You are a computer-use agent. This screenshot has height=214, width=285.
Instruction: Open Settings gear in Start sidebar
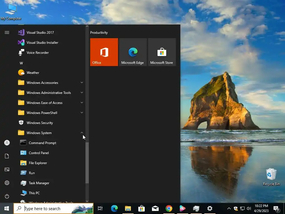click(x=7, y=183)
